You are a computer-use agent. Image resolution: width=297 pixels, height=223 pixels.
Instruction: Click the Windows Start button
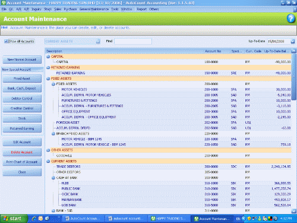[x=14, y=218]
